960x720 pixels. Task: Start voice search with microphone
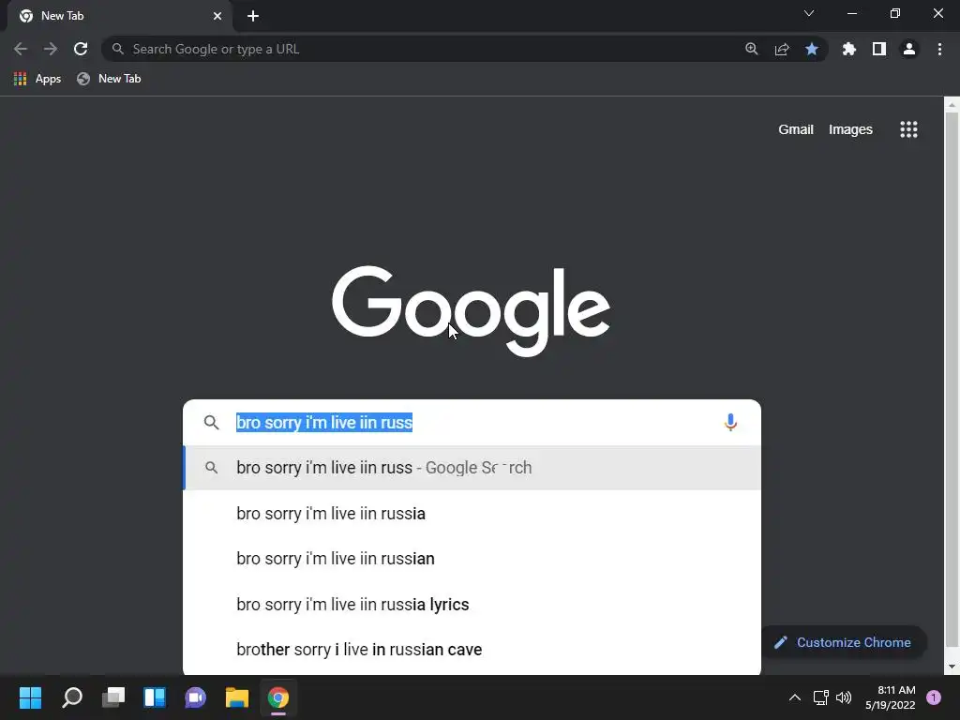point(729,422)
